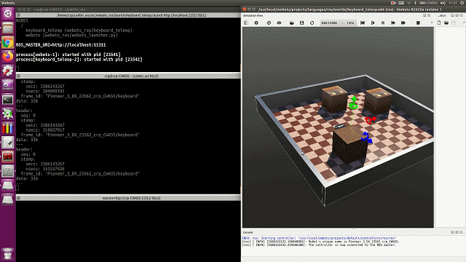The height and width of the screenshot is (262, 466).
Task: Launch Google Chrome from the launcher
Action: click(8, 42)
